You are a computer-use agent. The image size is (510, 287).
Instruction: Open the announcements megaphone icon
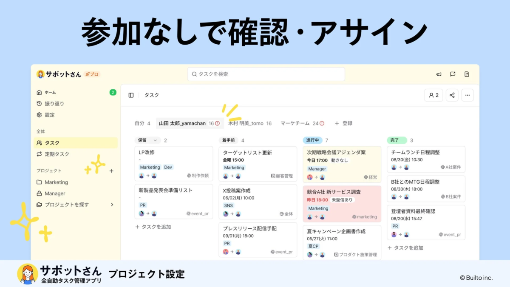point(438,74)
